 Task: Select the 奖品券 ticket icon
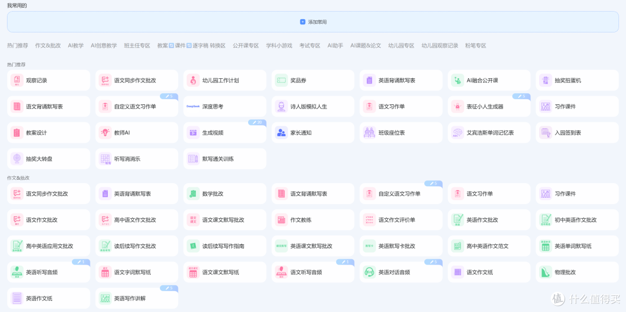tap(282, 80)
